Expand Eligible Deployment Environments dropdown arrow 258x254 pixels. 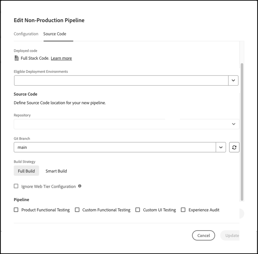[233, 80]
